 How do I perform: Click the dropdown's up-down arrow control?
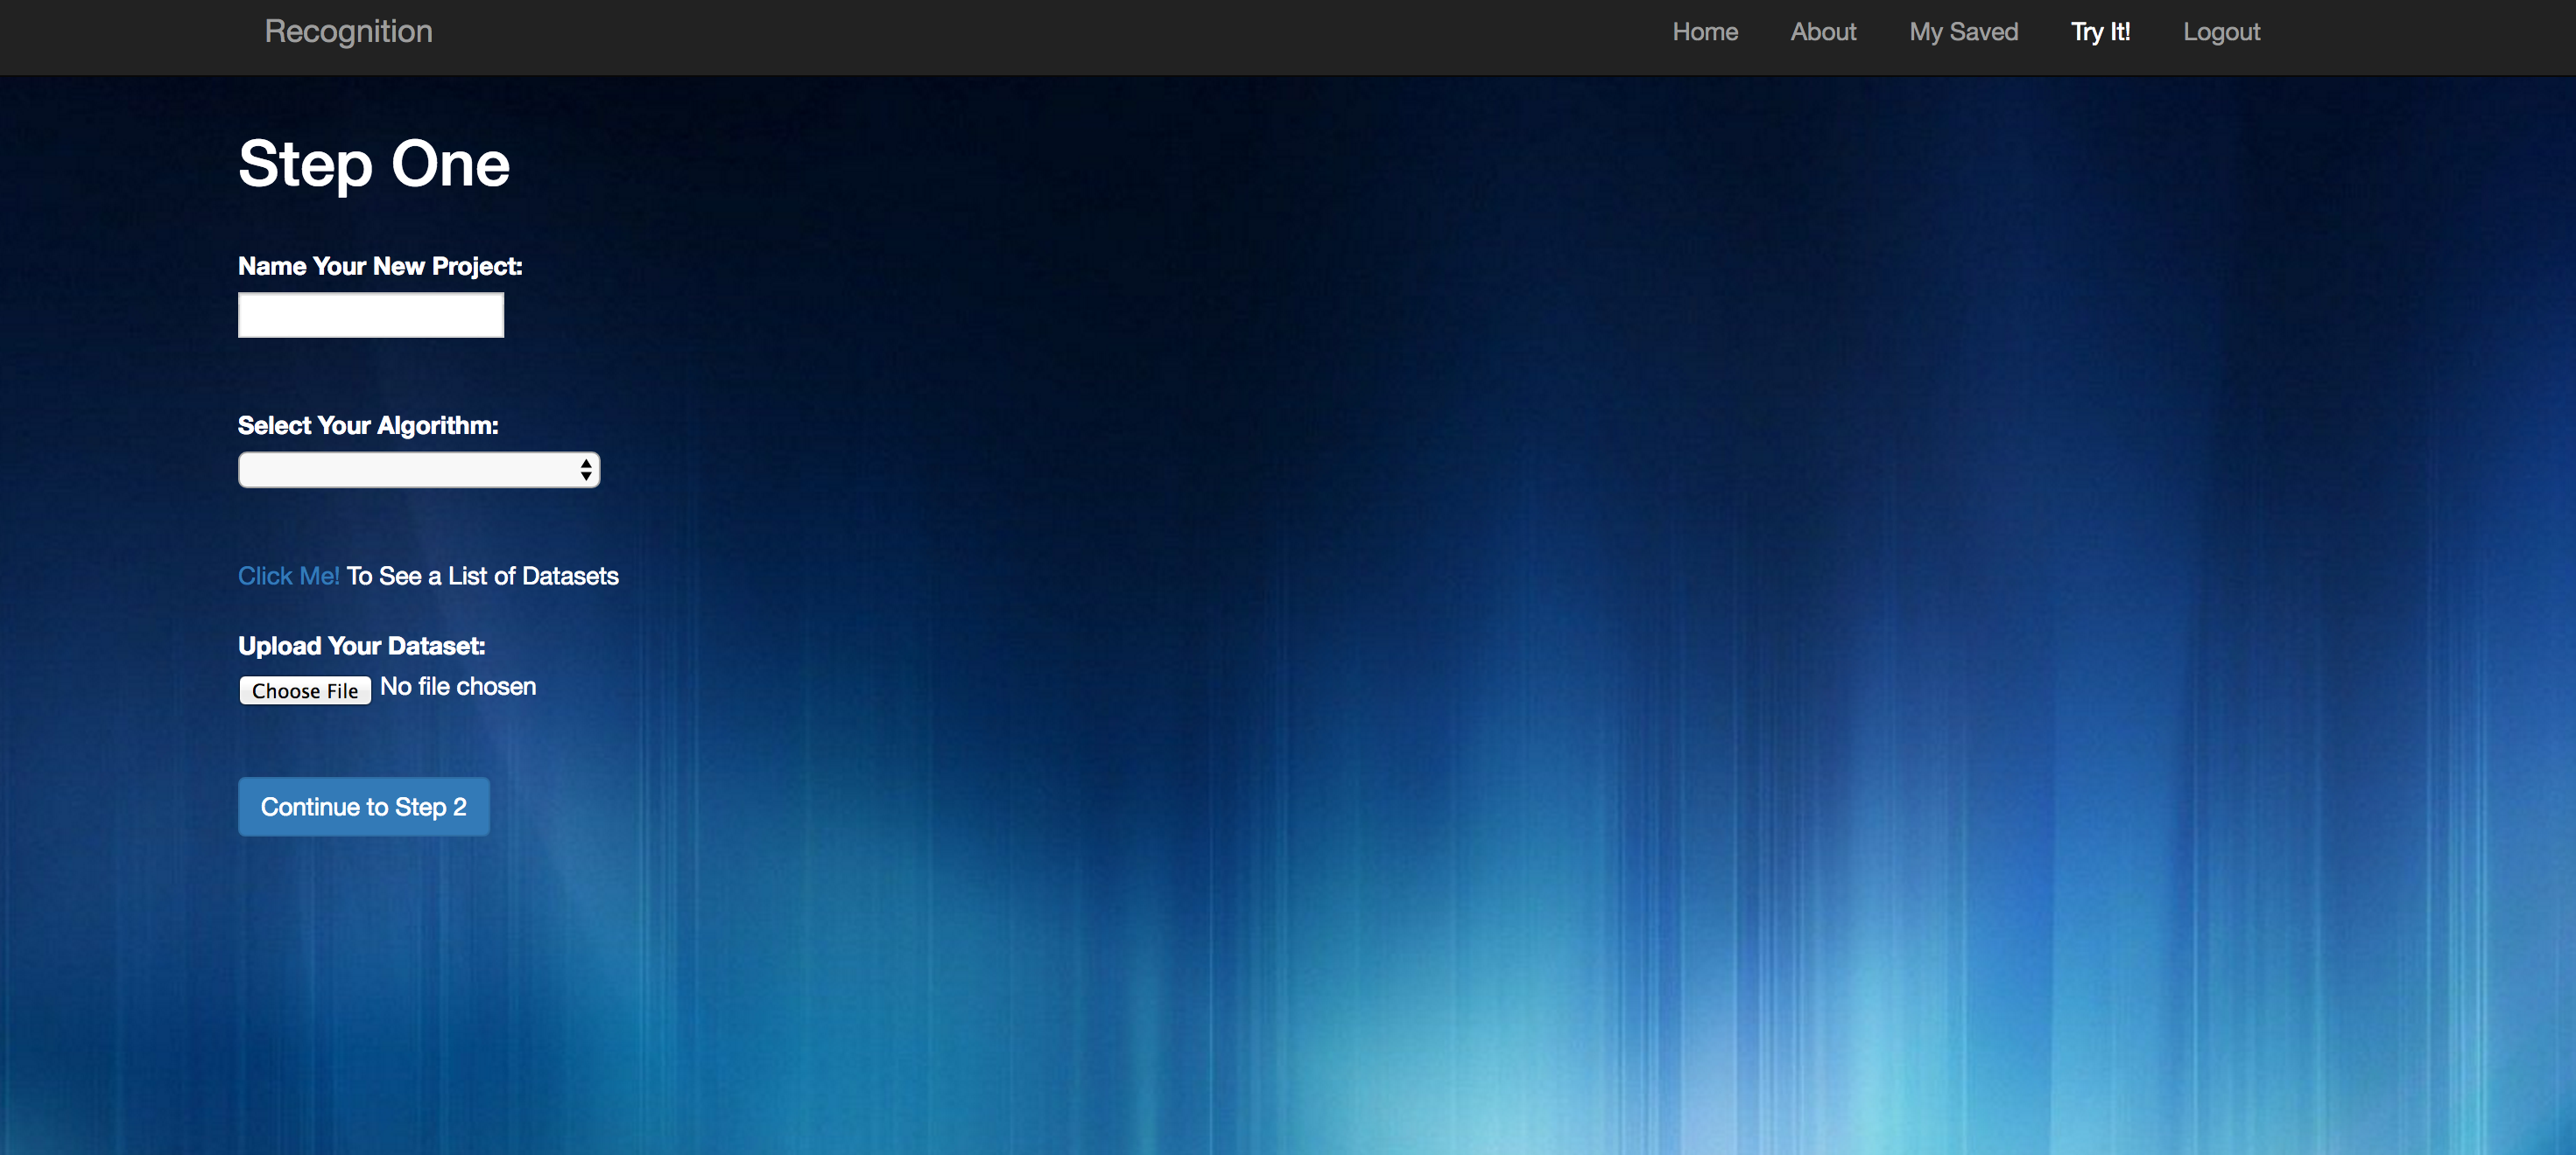(x=585, y=470)
